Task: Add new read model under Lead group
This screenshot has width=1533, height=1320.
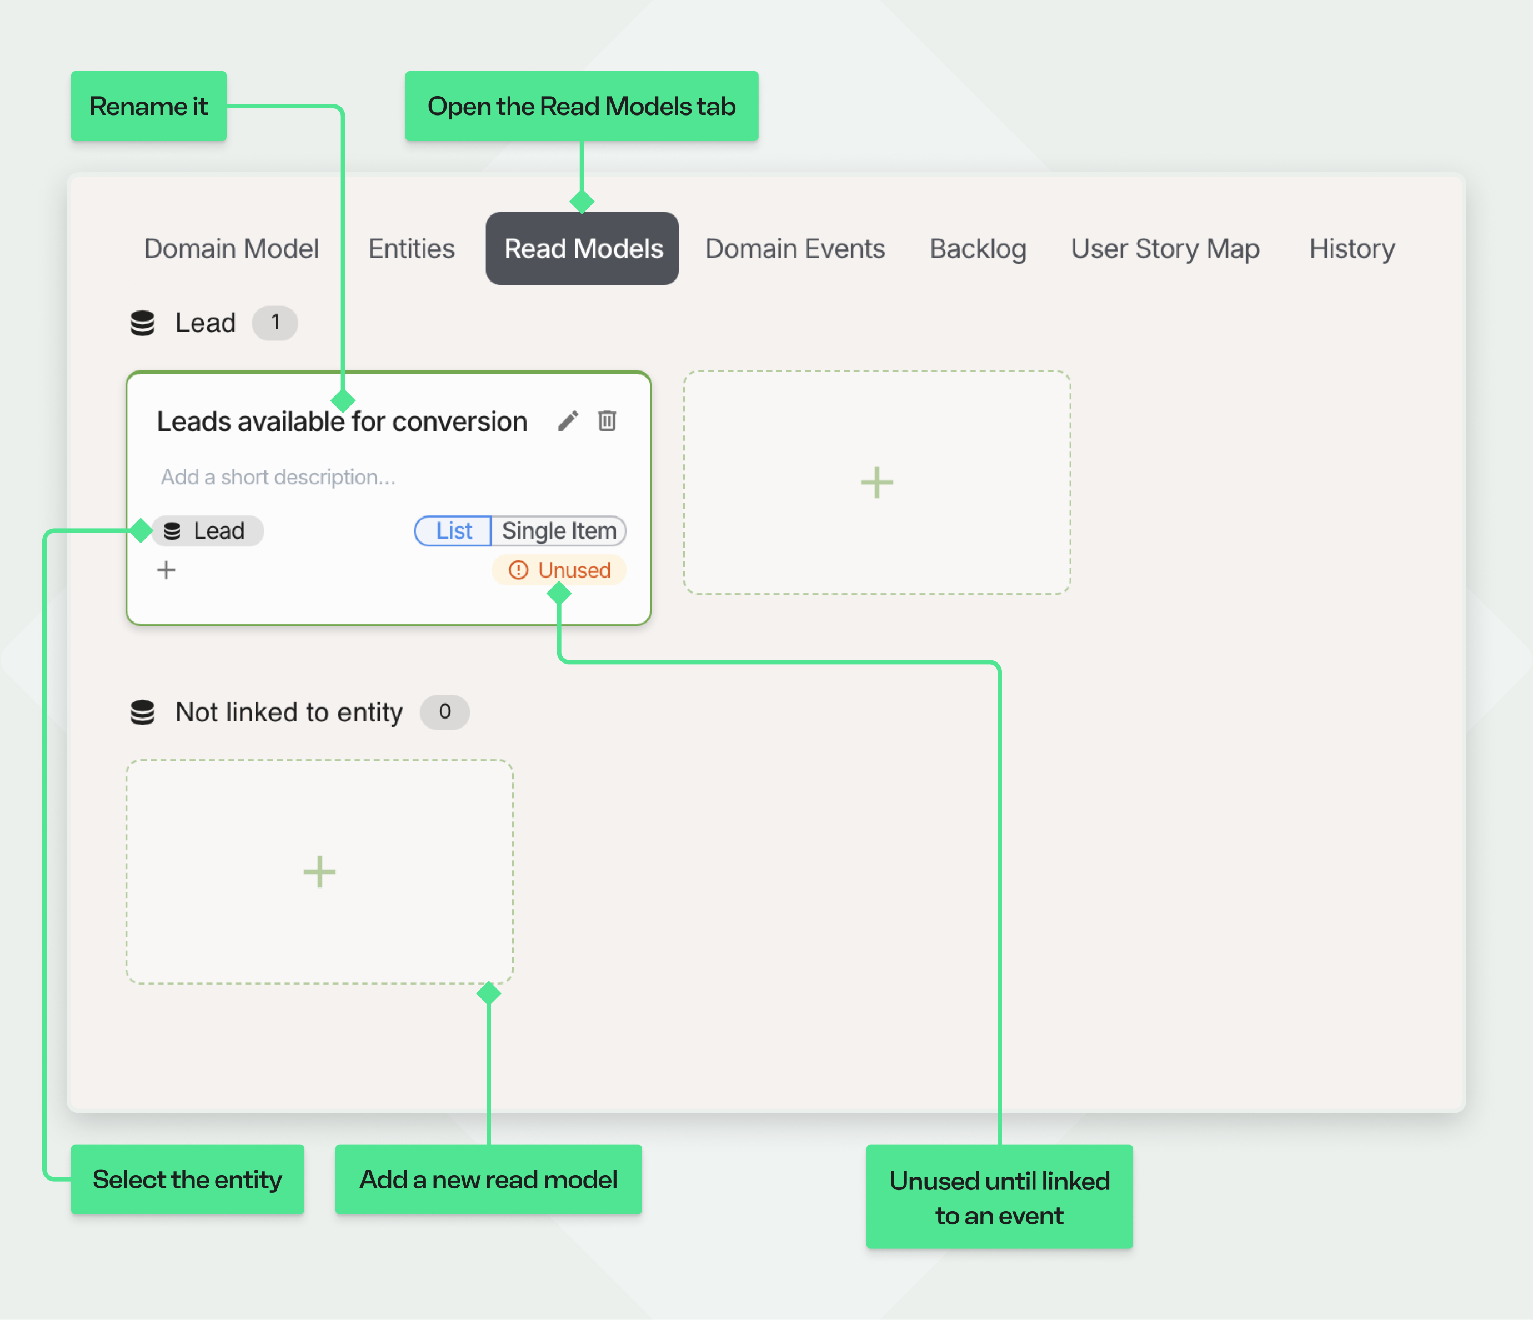Action: [x=876, y=483]
